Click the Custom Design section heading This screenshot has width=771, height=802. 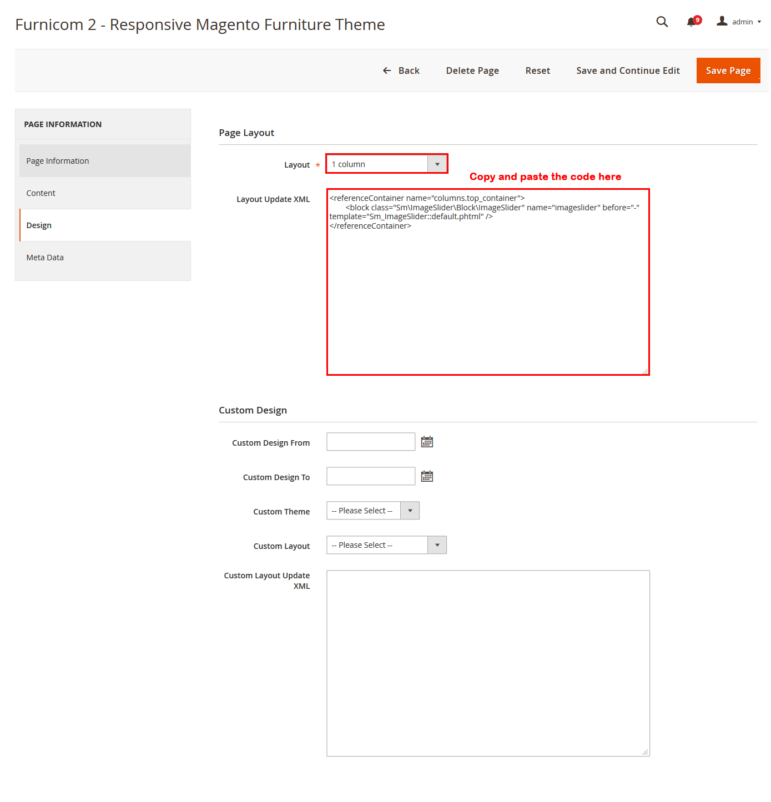coord(253,410)
